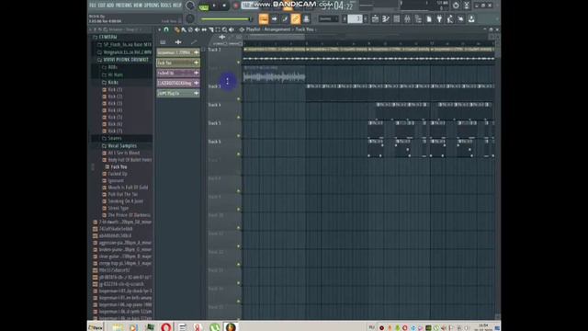Click the arrow icon in main toolbar
This screenshot has height=331, width=588.
(x=275, y=18)
